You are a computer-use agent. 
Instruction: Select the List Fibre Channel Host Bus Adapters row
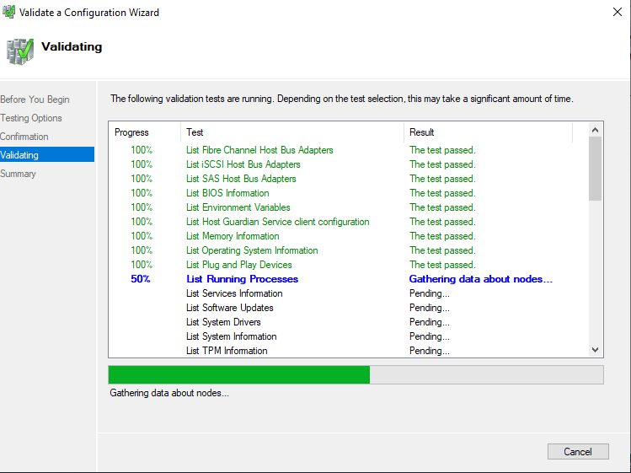(259, 150)
